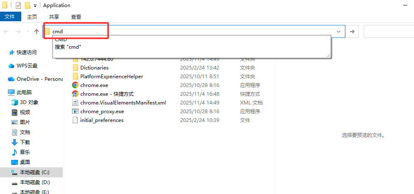Click the 桌面 desktop icon in sidebar
This screenshot has height=194, width=414.
click(14, 162)
